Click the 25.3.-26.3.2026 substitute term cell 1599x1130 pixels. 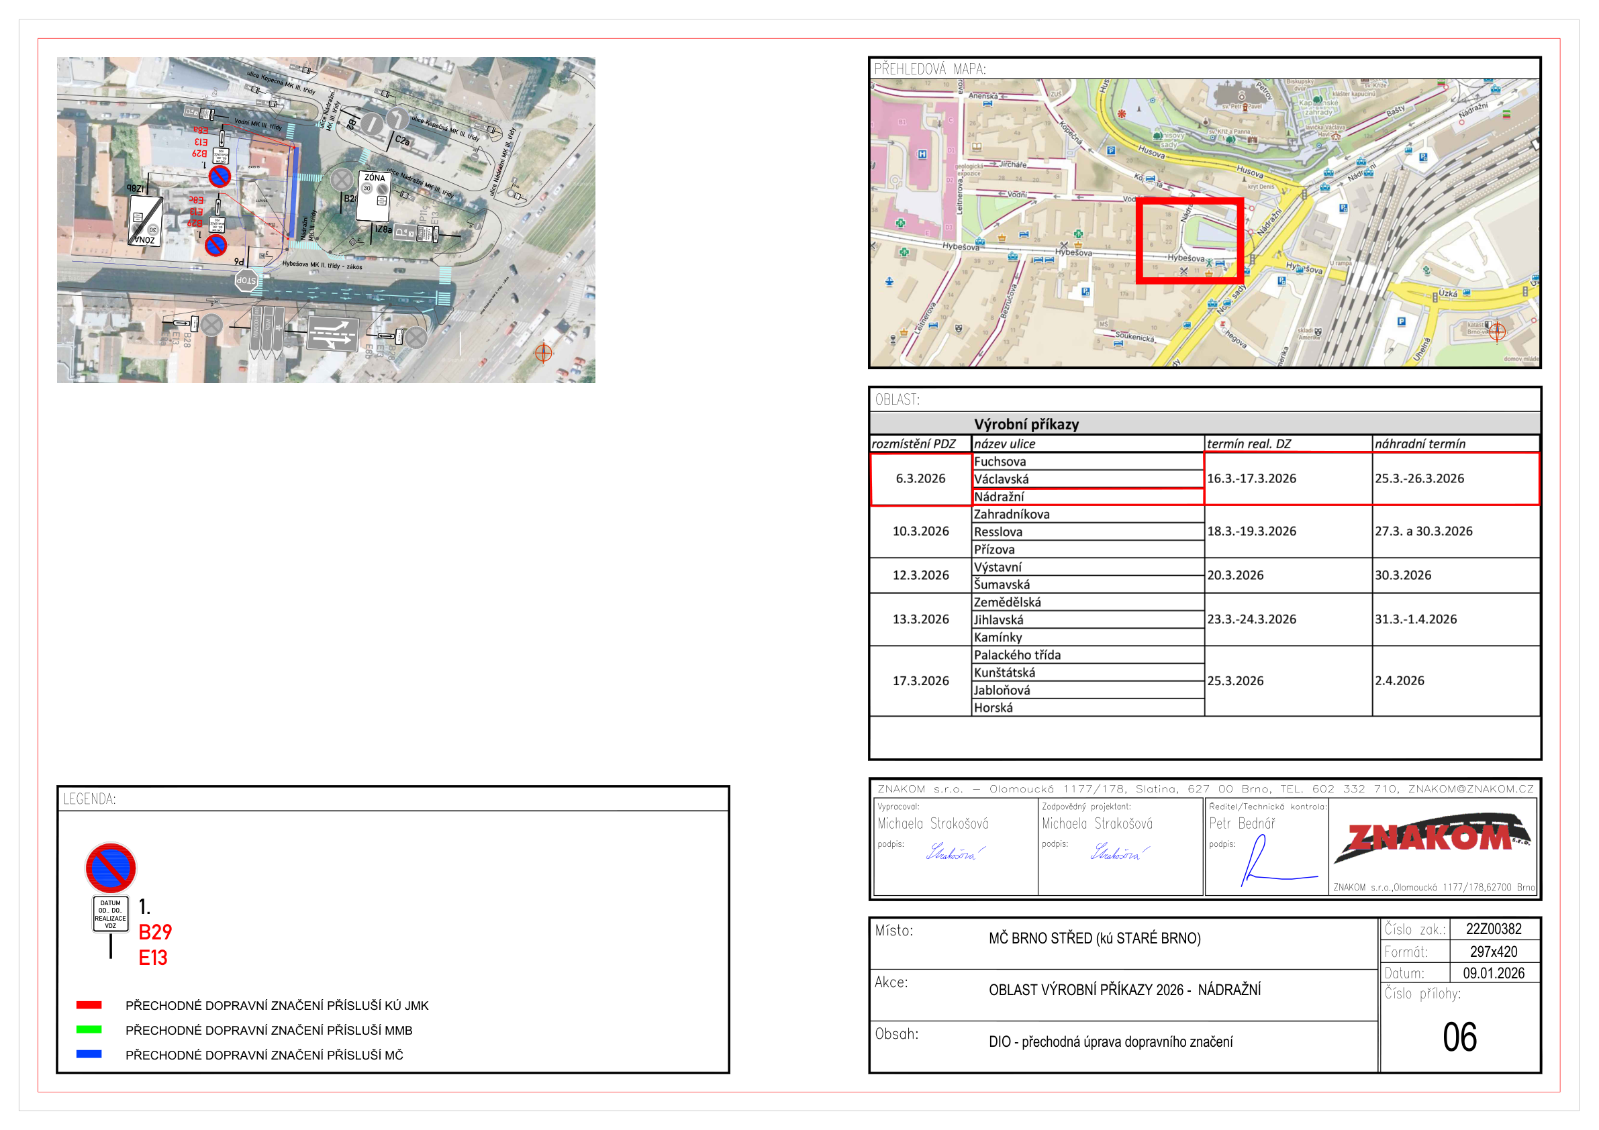(1455, 478)
